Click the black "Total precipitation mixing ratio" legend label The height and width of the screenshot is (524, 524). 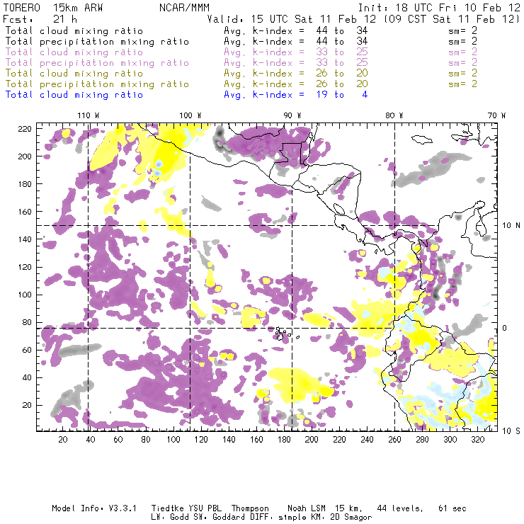tap(97, 42)
